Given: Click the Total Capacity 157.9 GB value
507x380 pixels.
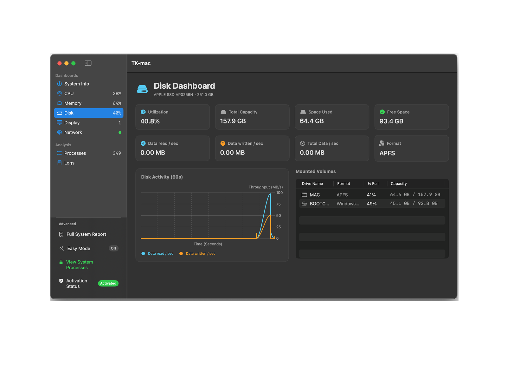Looking at the screenshot, I should pos(233,121).
